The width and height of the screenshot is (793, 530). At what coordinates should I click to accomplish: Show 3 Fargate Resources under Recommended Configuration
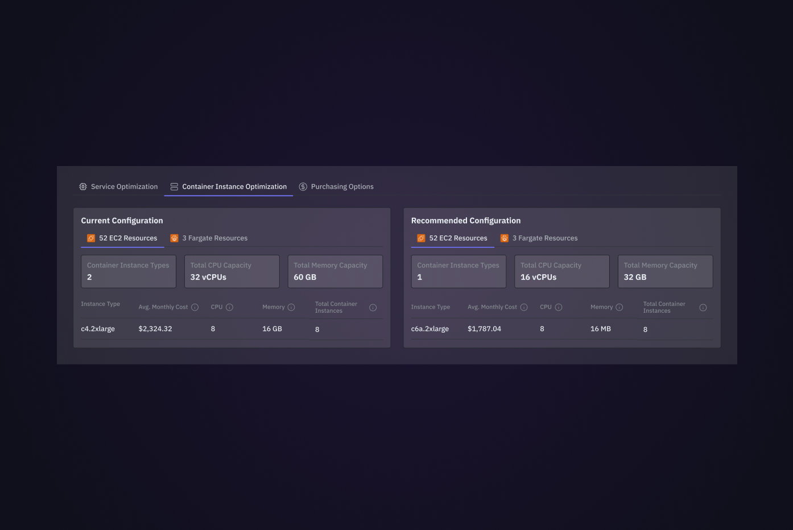(539, 238)
